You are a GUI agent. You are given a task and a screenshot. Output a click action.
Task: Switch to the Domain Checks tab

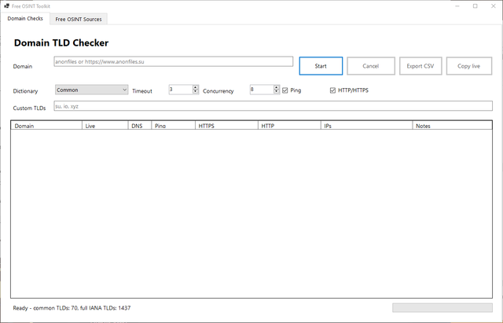(x=25, y=19)
